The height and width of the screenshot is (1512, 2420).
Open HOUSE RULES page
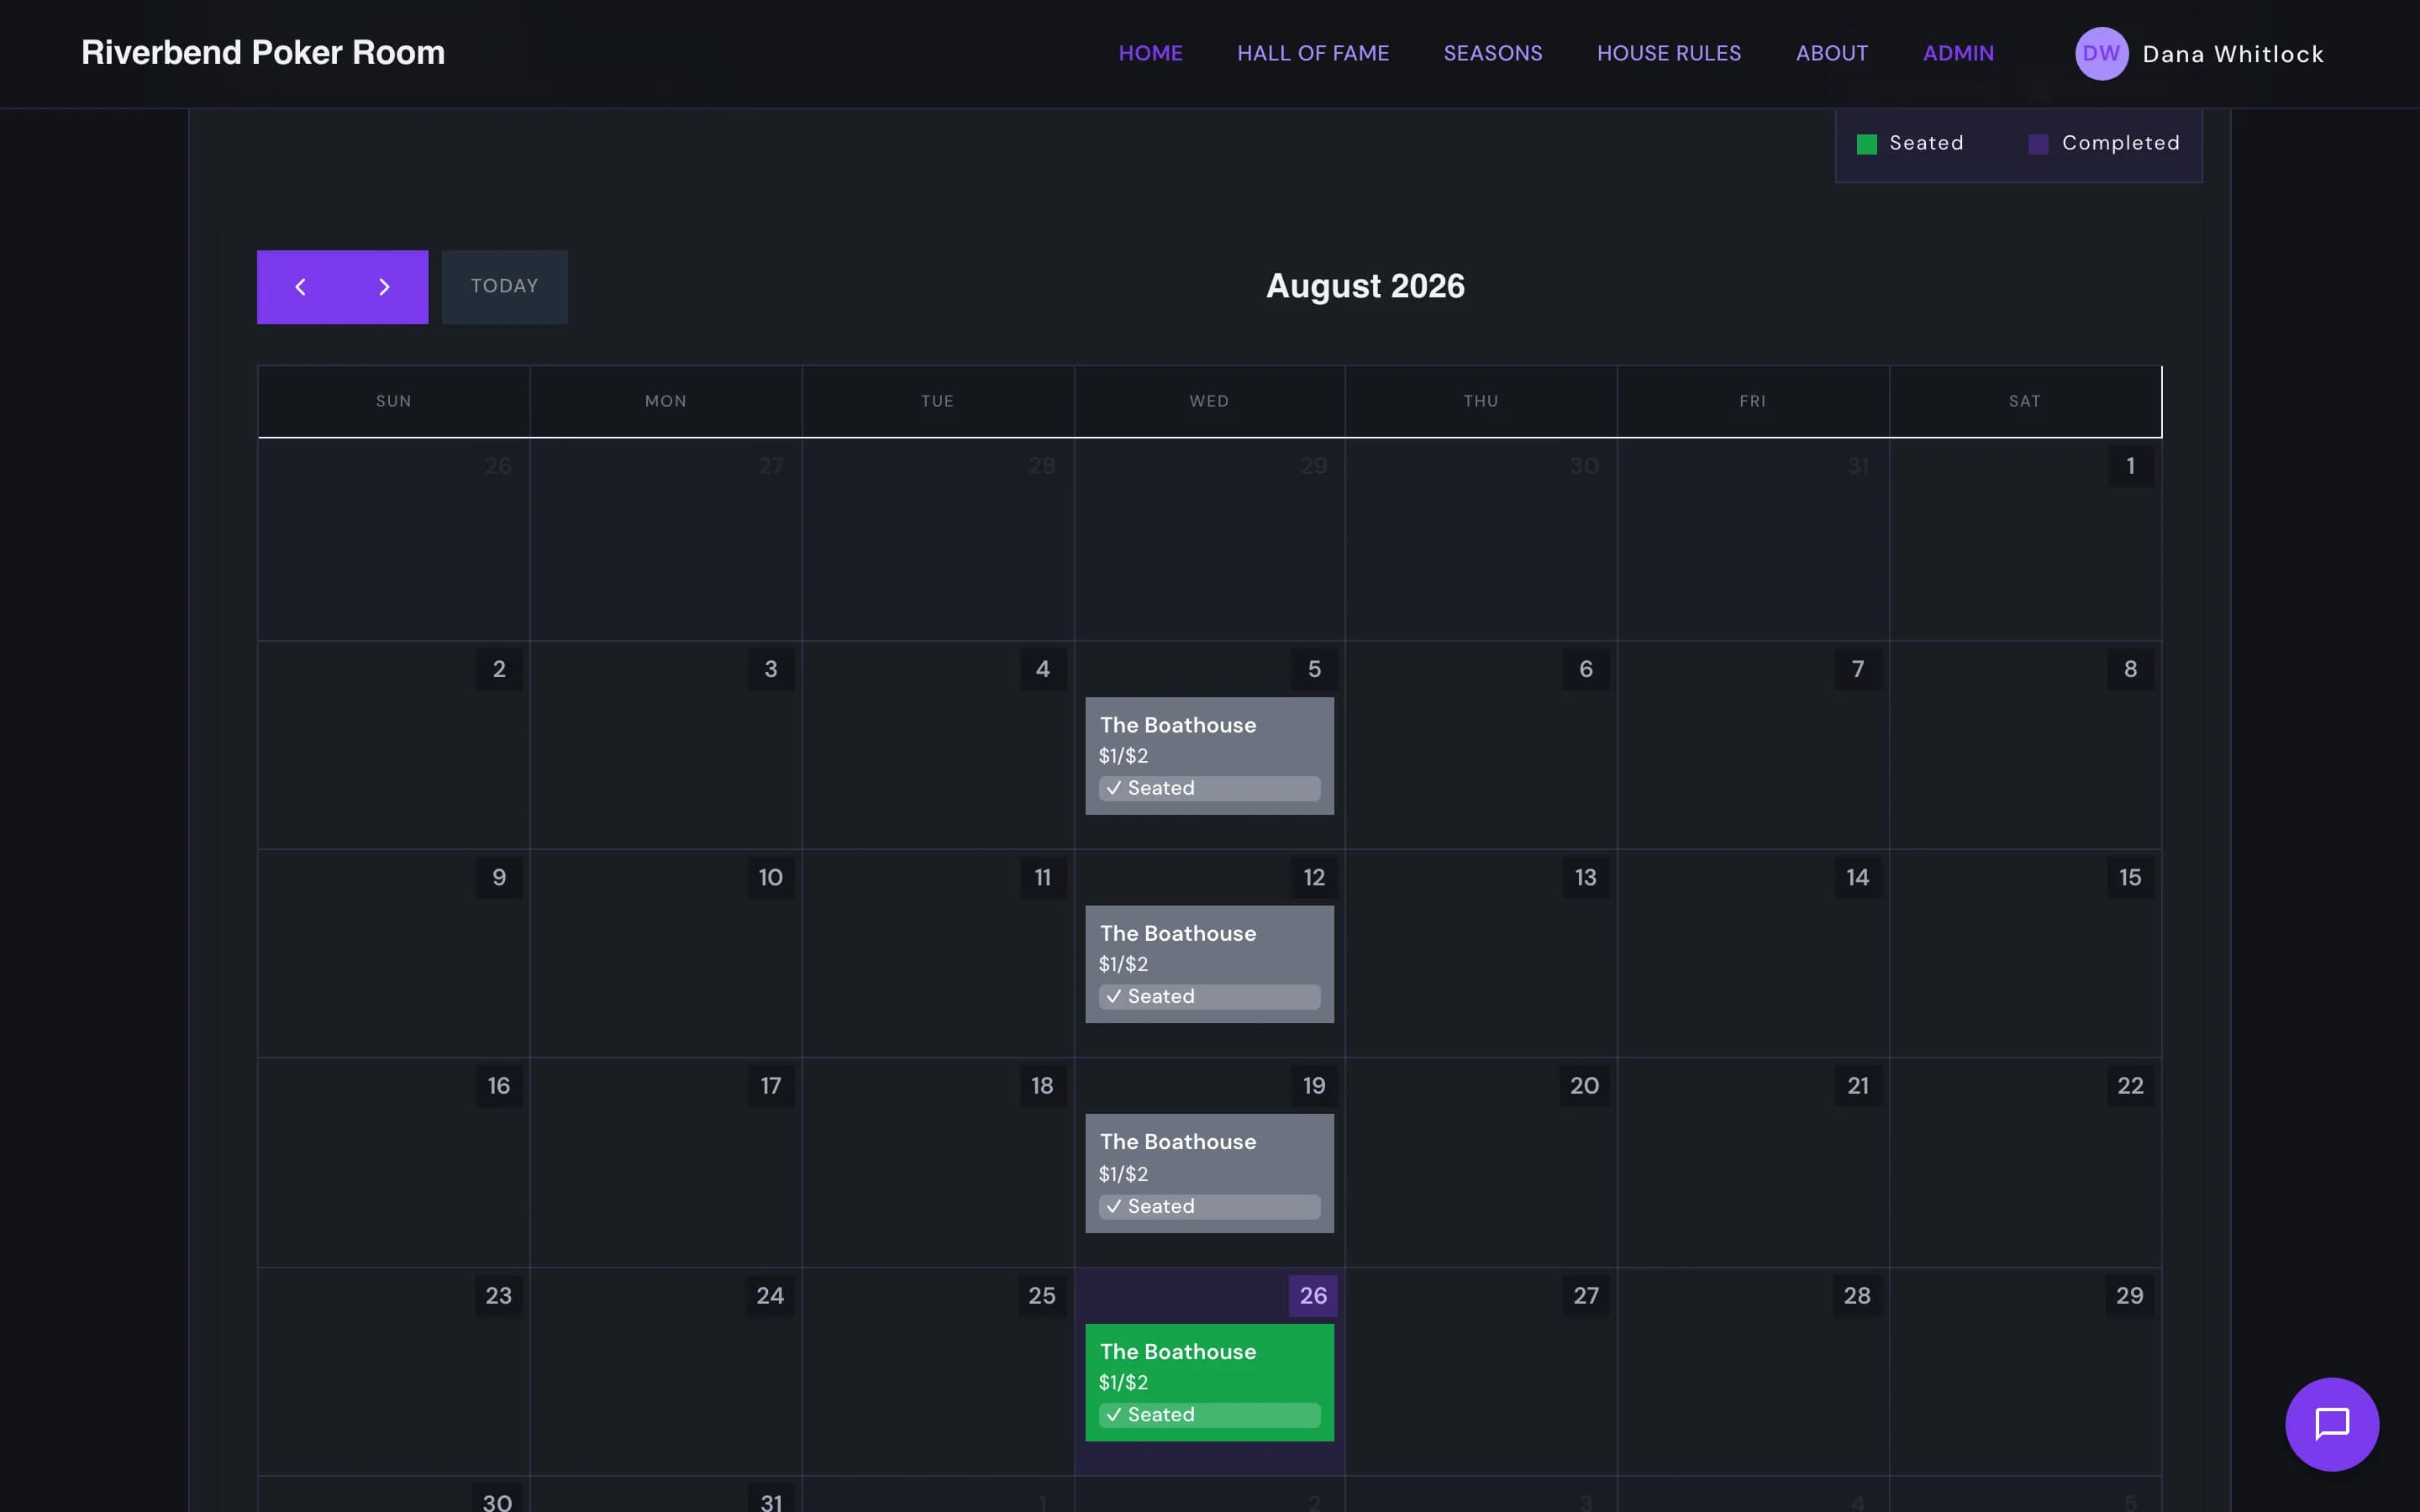point(1669,54)
